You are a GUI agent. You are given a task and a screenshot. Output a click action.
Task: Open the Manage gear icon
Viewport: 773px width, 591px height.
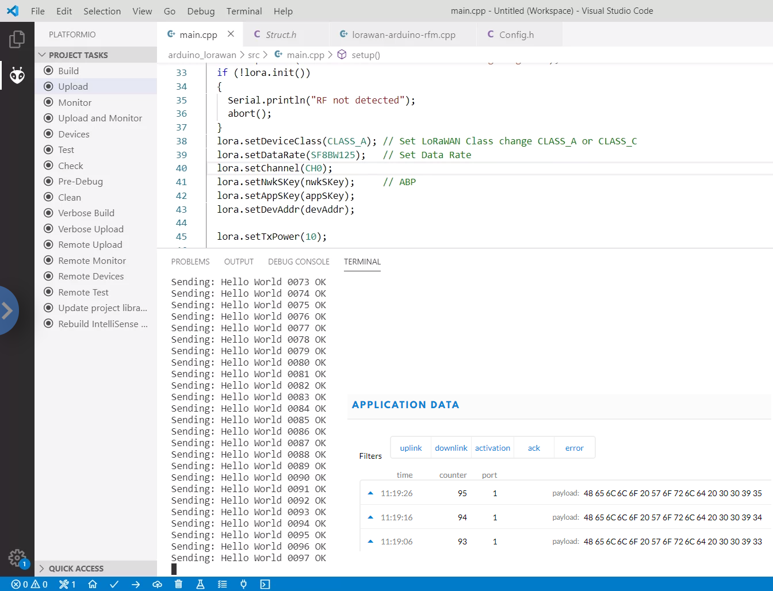[x=17, y=558]
